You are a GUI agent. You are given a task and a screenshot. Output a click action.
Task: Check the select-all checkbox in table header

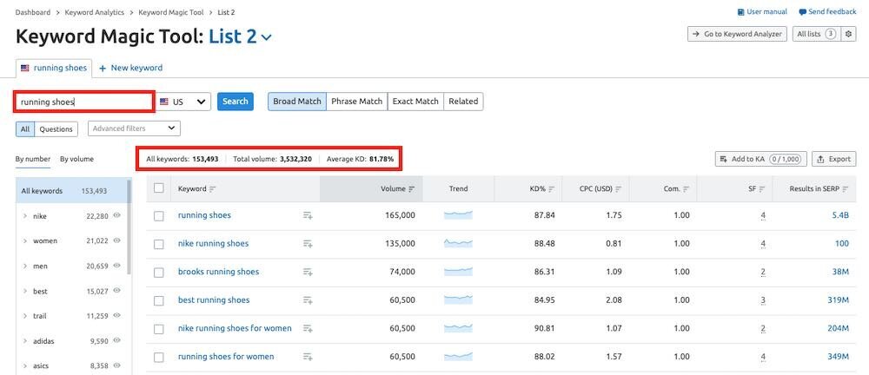159,188
